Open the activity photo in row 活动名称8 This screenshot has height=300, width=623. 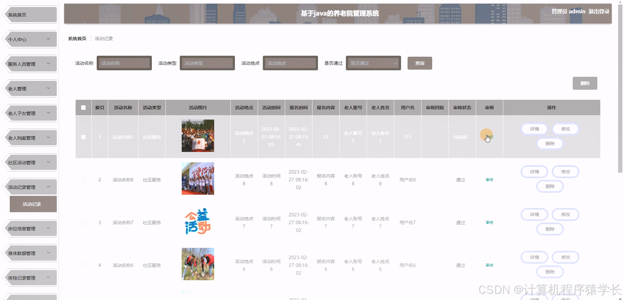coord(198,179)
